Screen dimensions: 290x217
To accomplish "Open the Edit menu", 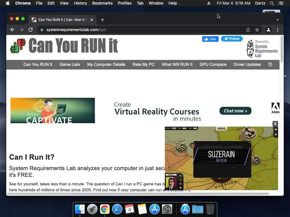I will pos(51,3).
